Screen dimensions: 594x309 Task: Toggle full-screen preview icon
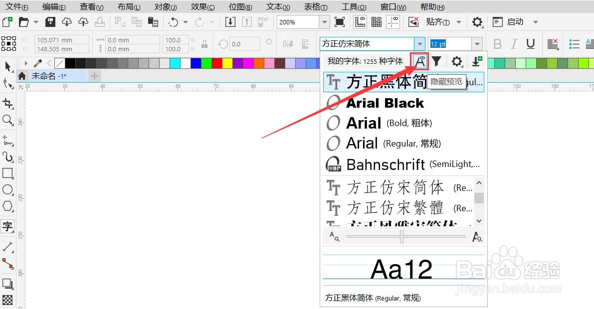[340, 22]
